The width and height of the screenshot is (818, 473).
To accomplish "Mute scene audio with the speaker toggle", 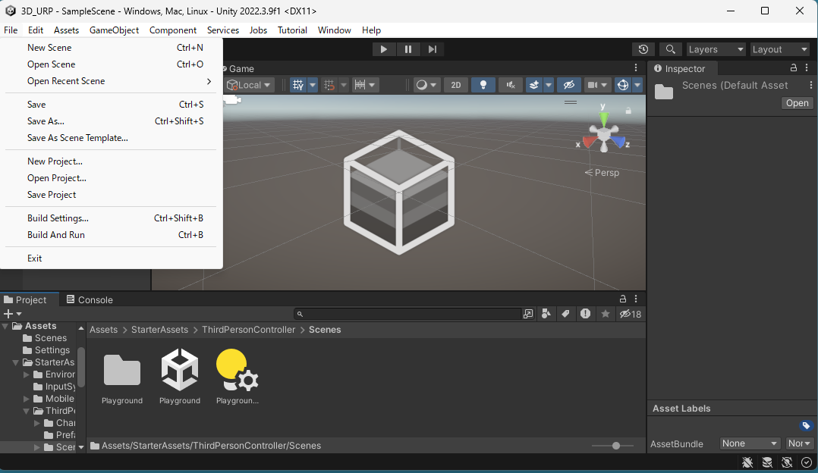I will click(511, 85).
